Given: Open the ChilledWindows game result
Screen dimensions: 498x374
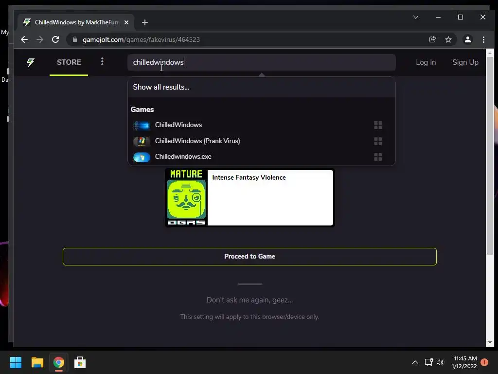Looking at the screenshot, I should (261, 125).
